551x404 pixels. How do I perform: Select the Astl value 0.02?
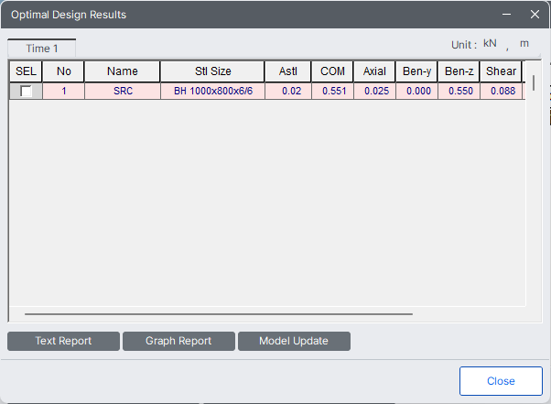[288, 91]
